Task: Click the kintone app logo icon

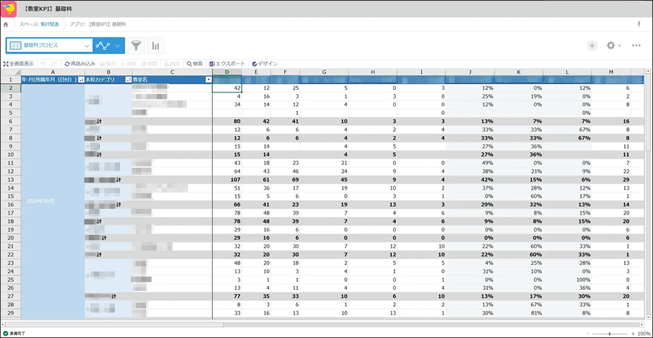Action: (8, 8)
